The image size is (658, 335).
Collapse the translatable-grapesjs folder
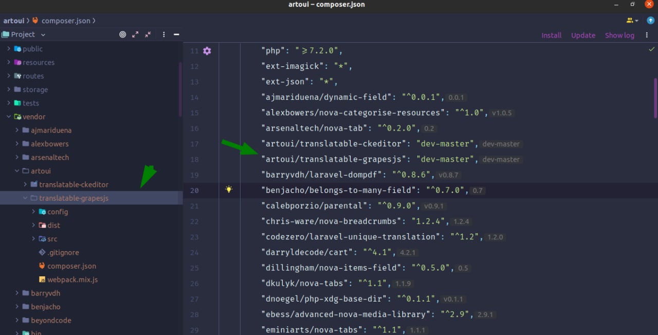pos(25,198)
